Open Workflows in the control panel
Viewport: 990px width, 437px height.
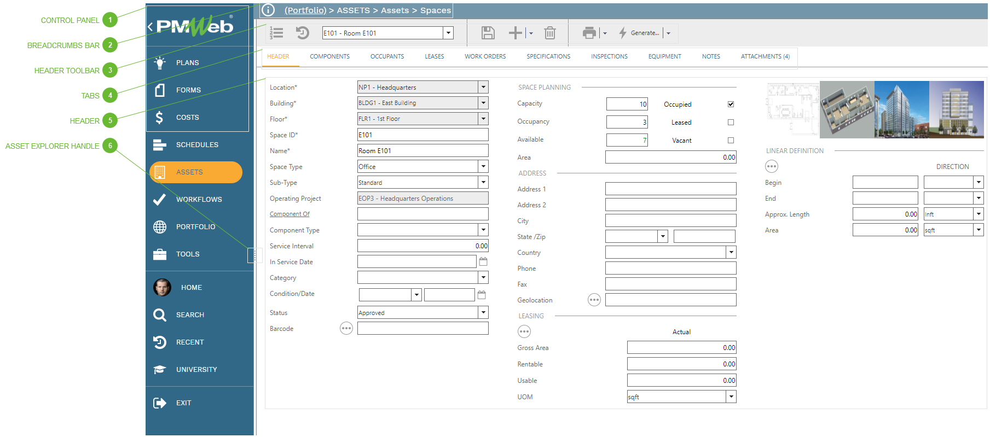pyautogui.click(x=199, y=200)
